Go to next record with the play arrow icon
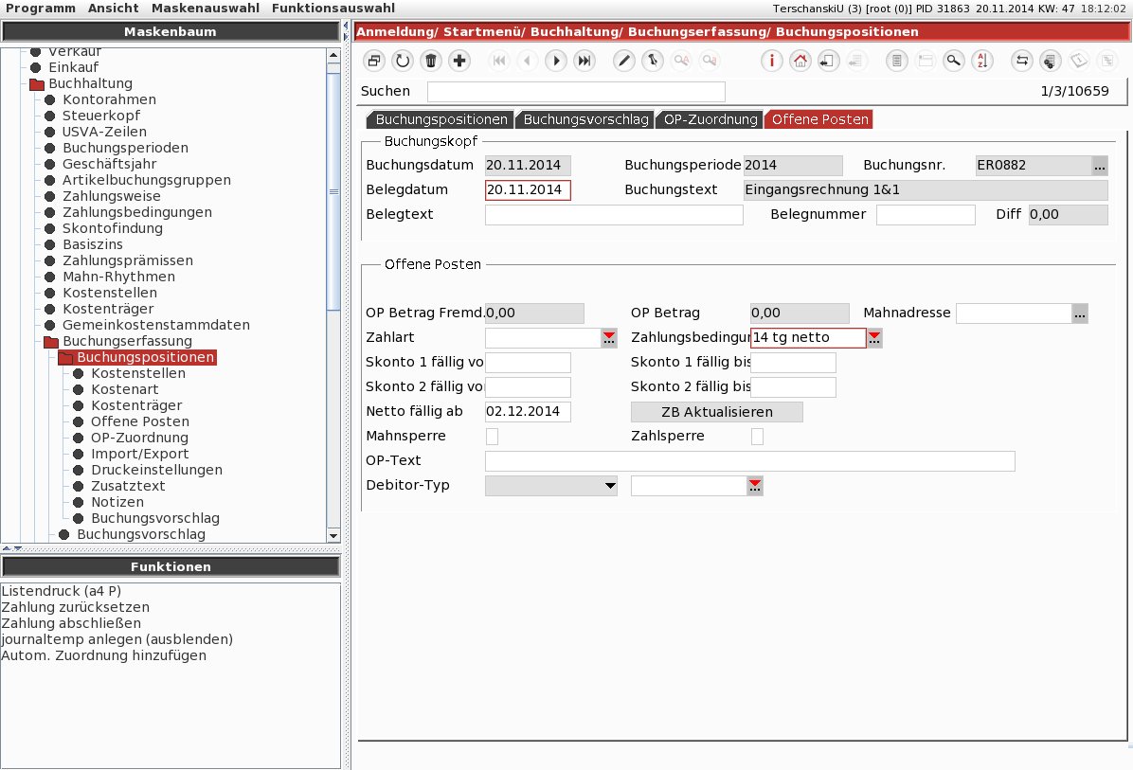The image size is (1133, 770). 556,61
